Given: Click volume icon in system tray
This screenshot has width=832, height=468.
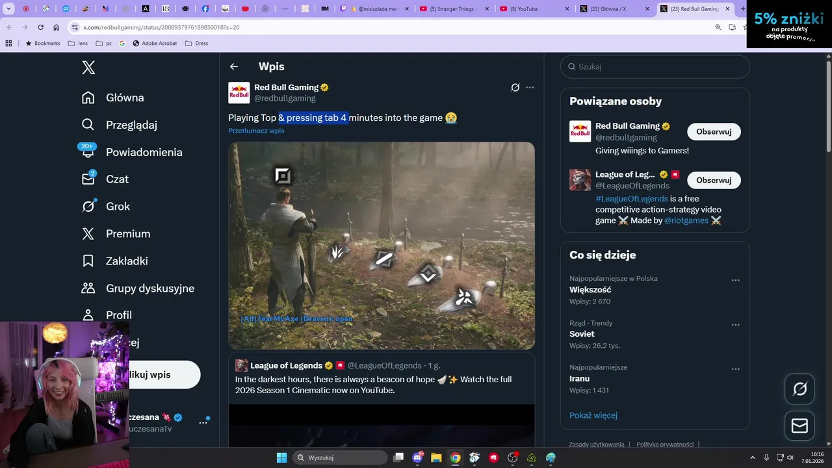Looking at the screenshot, I should click(790, 458).
